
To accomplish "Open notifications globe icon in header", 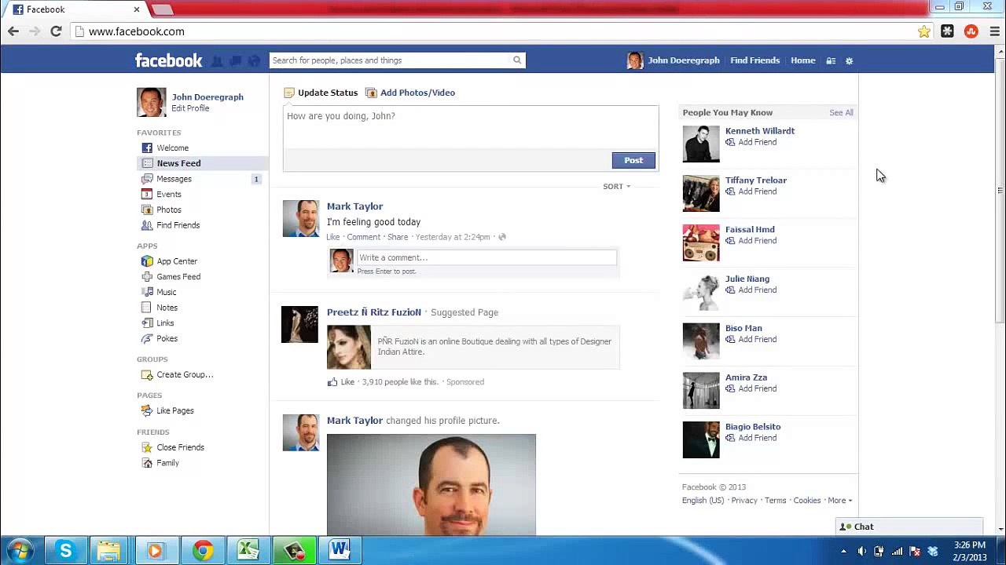I will 254,60.
